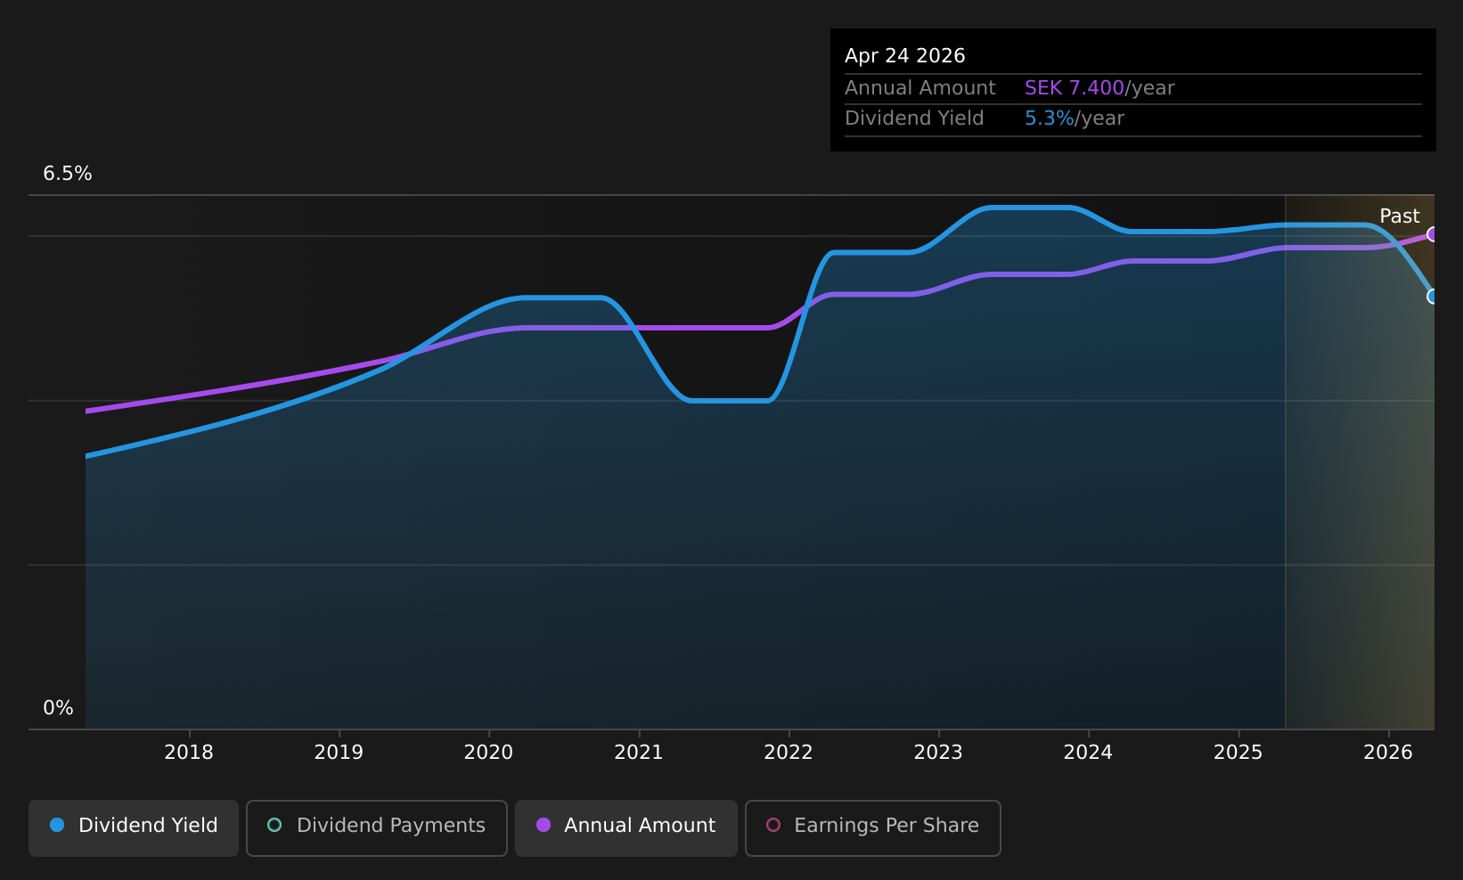Click the Past label on chart
The height and width of the screenshot is (880, 1463).
tap(1399, 216)
